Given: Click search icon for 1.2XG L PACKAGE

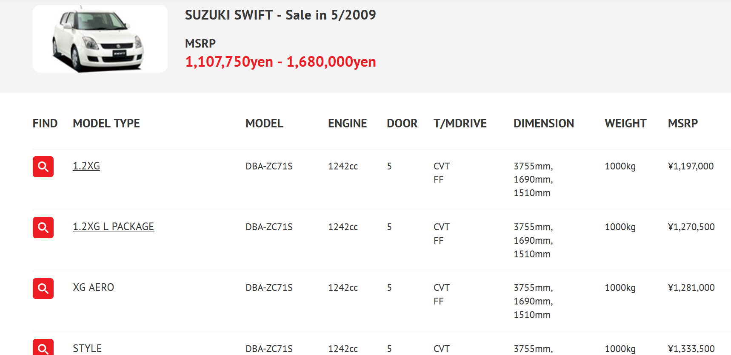Looking at the screenshot, I should (43, 228).
